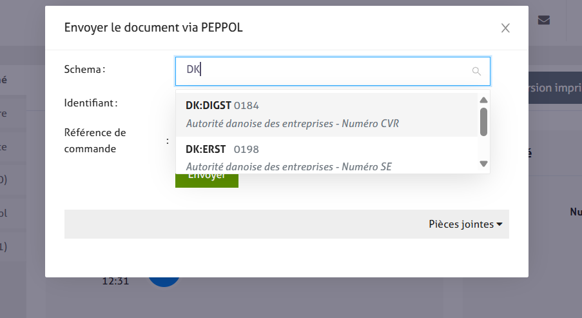Screen dimensions: 582x318
Task: Expand the Pièces jointes dropdown
Action: point(465,224)
